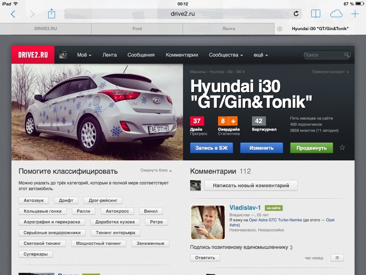Image resolution: width=366 pixels, height=275 pixels.
Task: Click the DRIVE2.RU logo
Action: tap(33, 55)
